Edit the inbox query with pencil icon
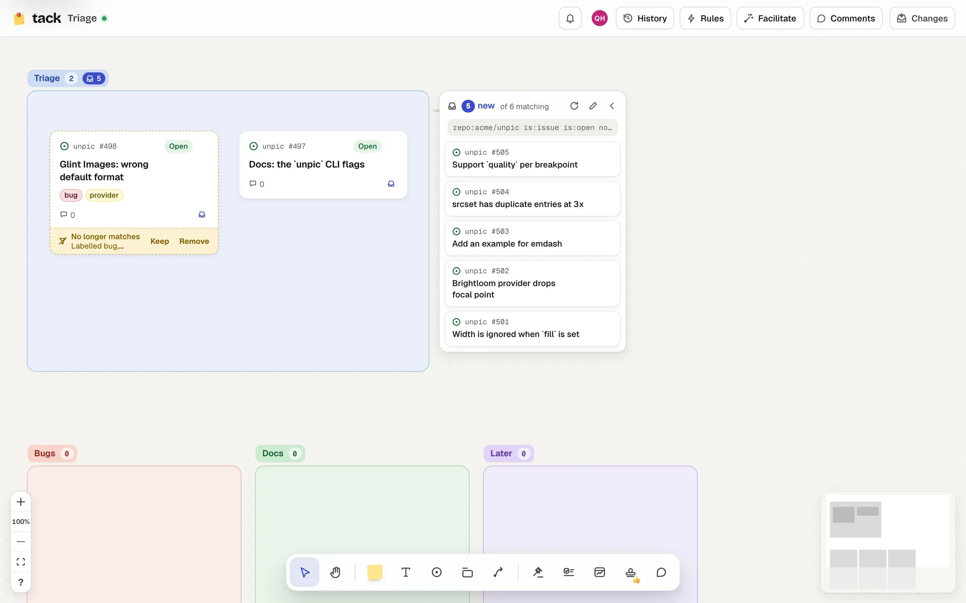This screenshot has height=603, width=966. click(x=593, y=106)
